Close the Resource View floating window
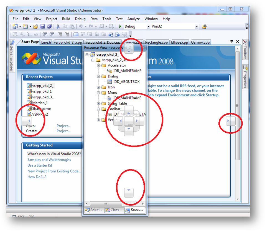Screen dimensions: 265x231 tap(144, 48)
